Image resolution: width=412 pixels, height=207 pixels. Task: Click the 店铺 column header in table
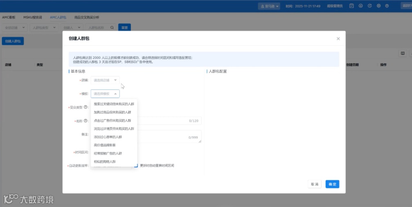[8, 65]
